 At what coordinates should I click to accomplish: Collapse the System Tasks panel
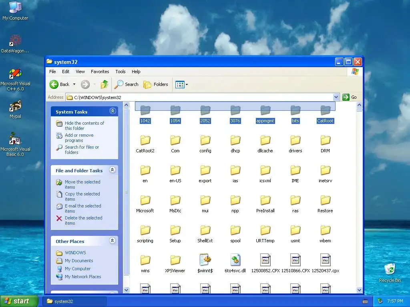113,111
